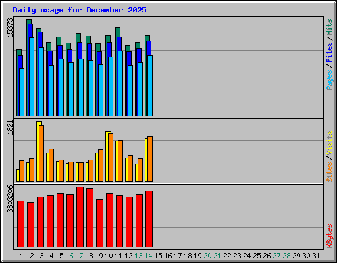337x263 pixels.
Task: Click the 3803206 axis value
Action: coord(10,199)
